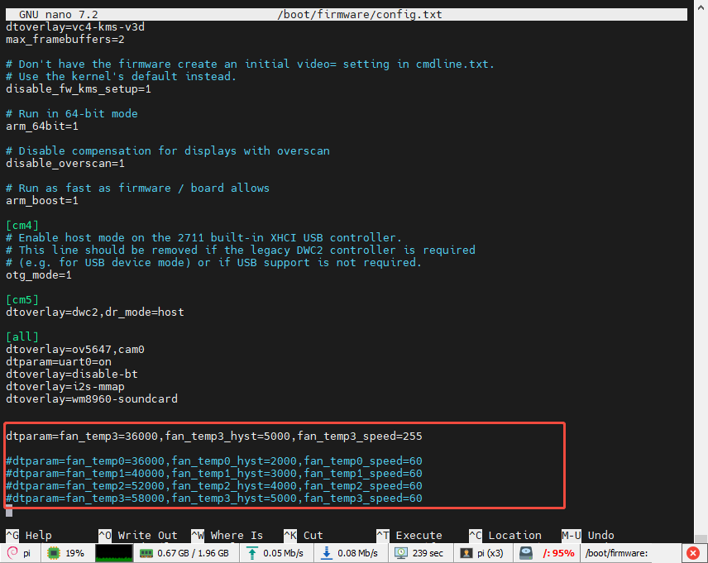Image resolution: width=708 pixels, height=563 pixels.
Task: Place cursor on uncommented dtparam=fan_temp3=36000 line
Action: 214,436
